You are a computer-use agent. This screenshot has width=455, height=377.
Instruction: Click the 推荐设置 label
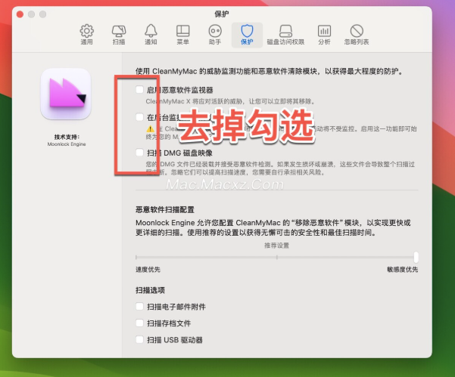pos(276,246)
